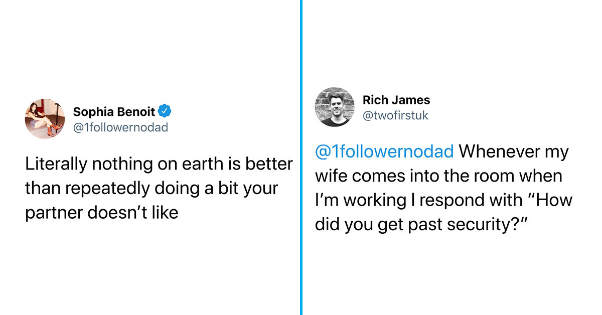Click the blue verified badge beside Sophia Benoit

point(165,111)
